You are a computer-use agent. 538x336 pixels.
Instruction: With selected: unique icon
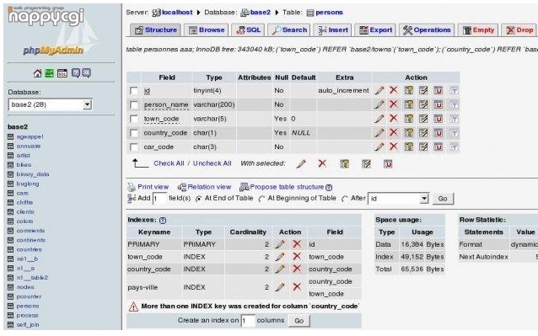point(388,163)
